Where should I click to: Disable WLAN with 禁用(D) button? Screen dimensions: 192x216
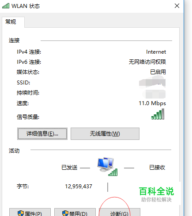click(x=75, y=212)
